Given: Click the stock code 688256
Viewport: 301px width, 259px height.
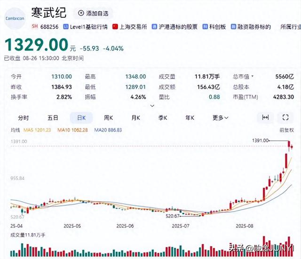Looking at the screenshot, I should click(49, 27).
